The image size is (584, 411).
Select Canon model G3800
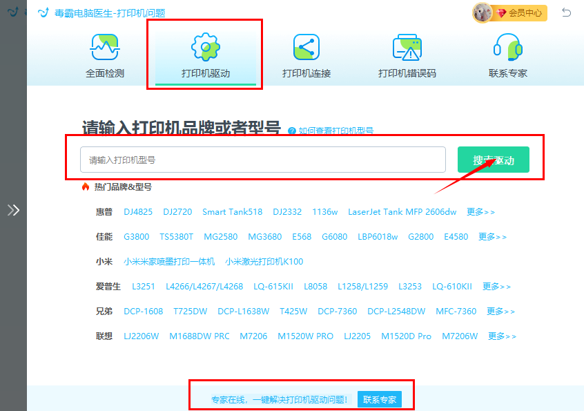[136, 237]
